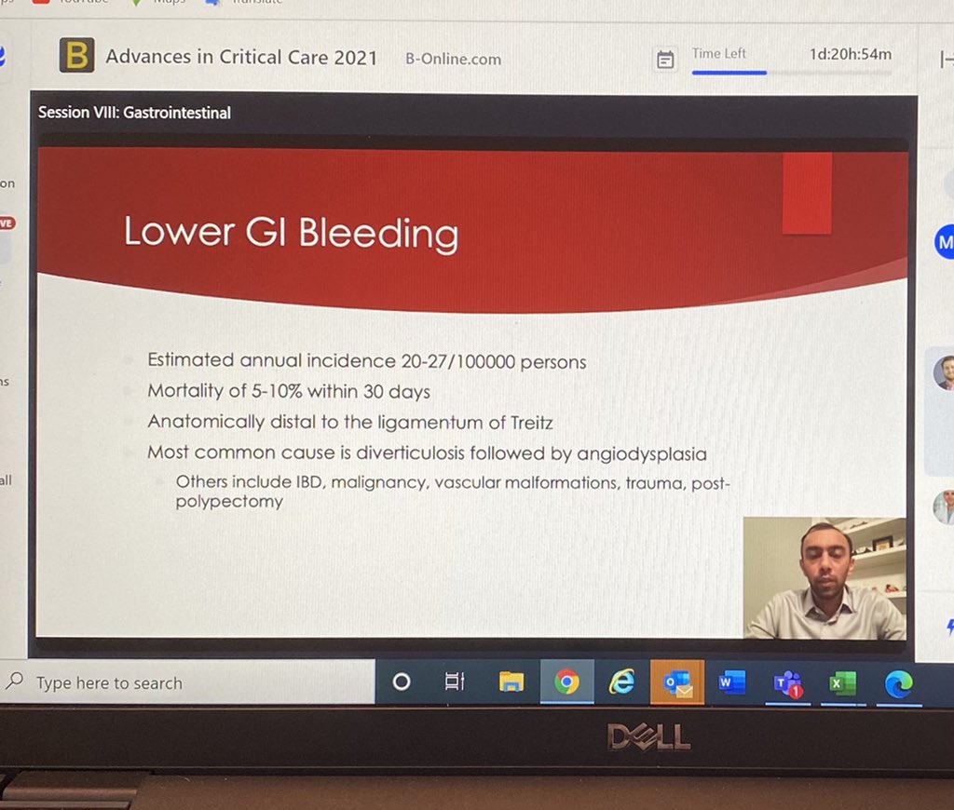Open Microsoft Edge from the taskbar
Screen dimensions: 954x810
click(899, 683)
